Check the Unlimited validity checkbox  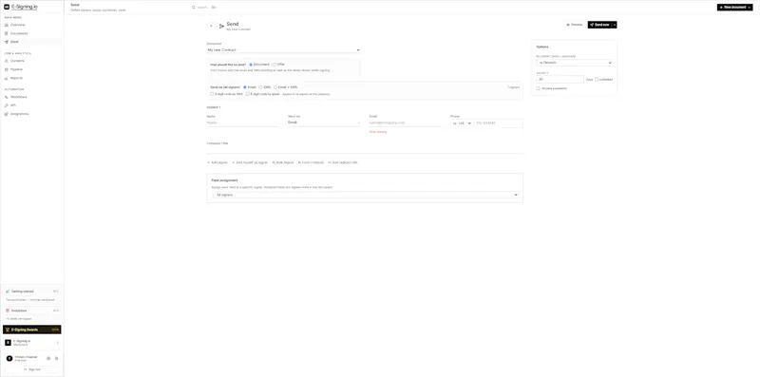(x=597, y=80)
